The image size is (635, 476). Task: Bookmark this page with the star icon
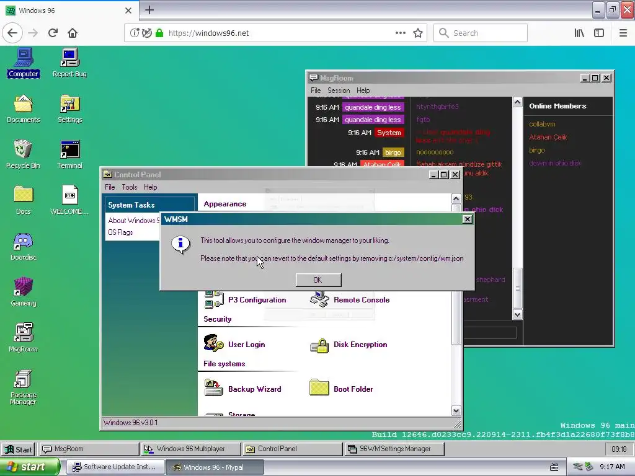418,33
